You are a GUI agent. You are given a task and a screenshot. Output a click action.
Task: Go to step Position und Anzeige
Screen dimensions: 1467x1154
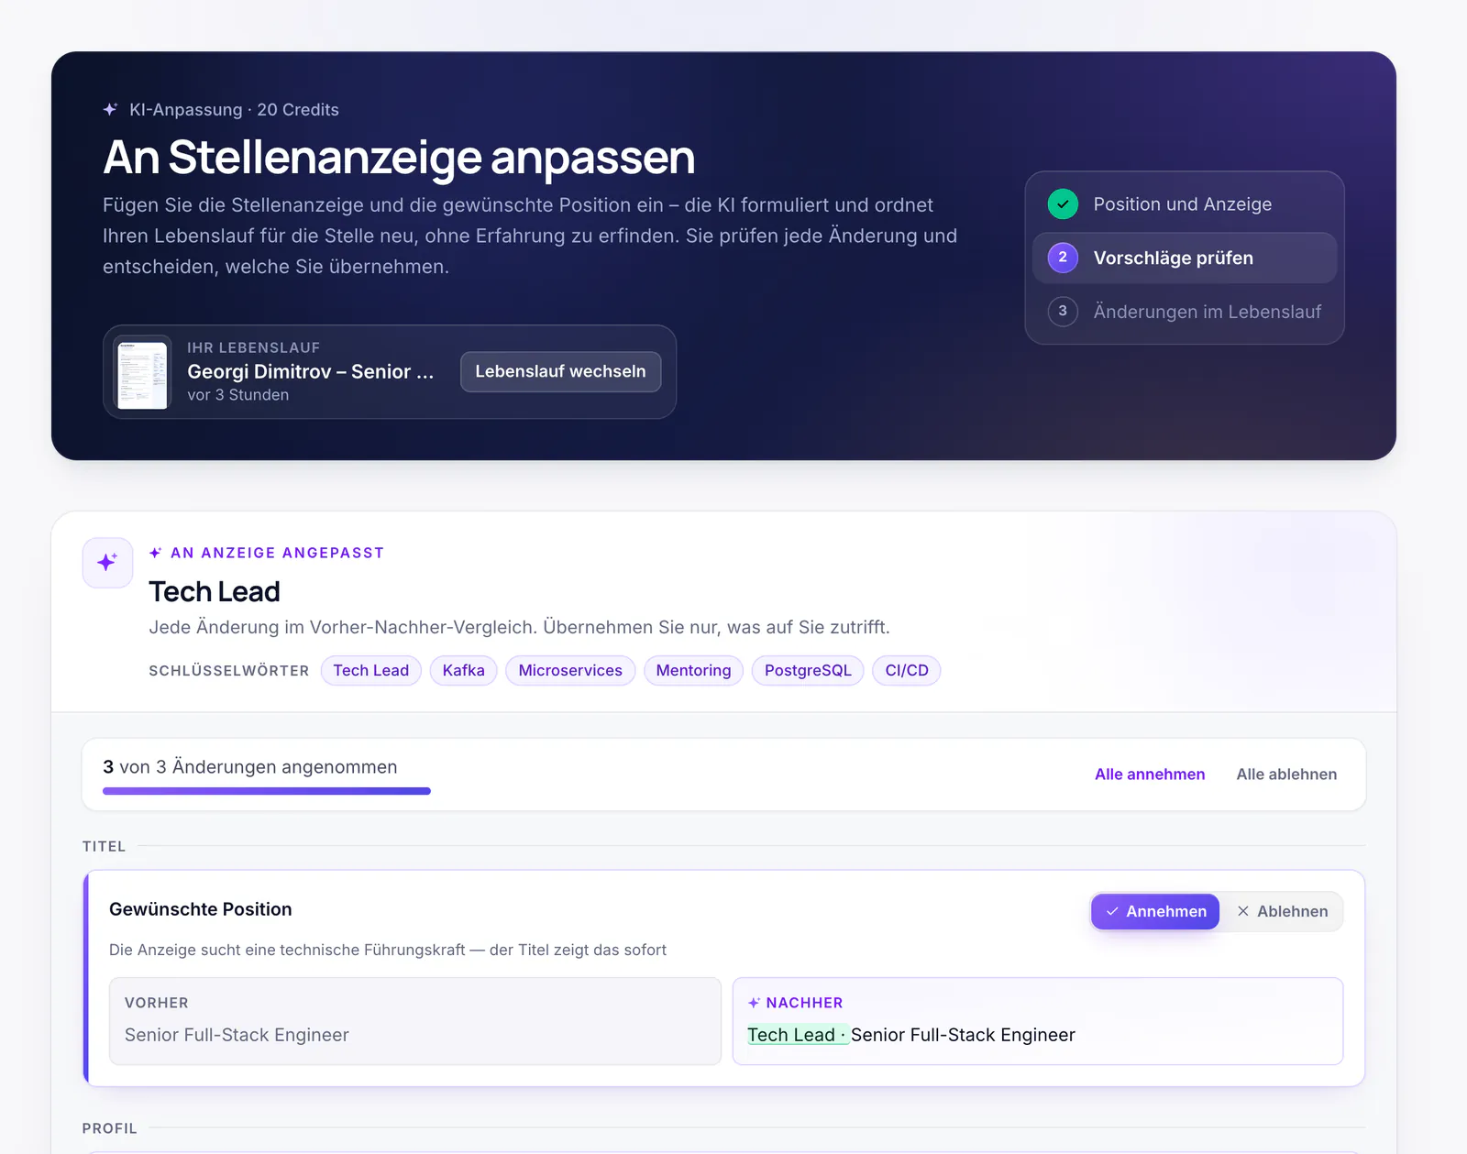(x=1185, y=204)
